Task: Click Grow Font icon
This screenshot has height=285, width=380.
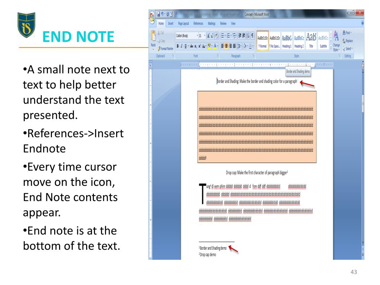Action: tap(208, 36)
